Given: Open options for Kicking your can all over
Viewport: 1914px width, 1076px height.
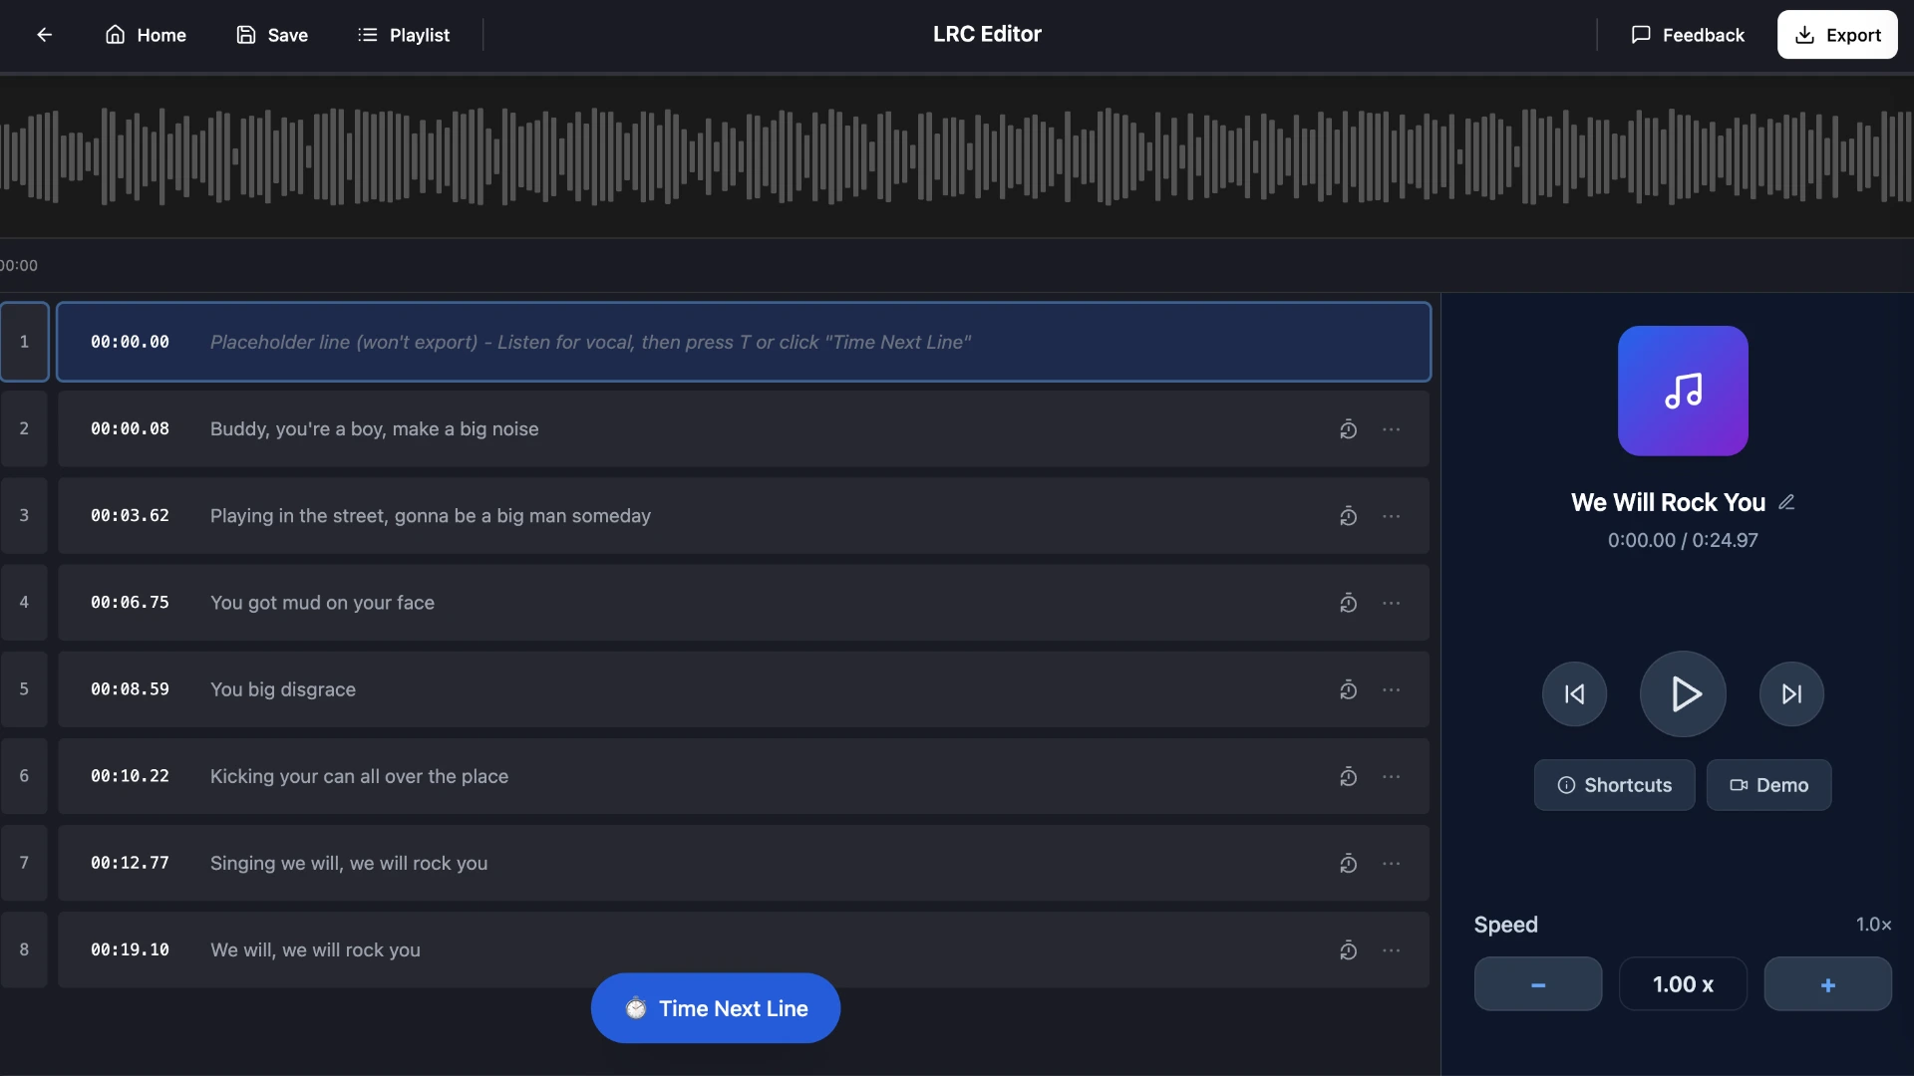Looking at the screenshot, I should pos(1392,776).
